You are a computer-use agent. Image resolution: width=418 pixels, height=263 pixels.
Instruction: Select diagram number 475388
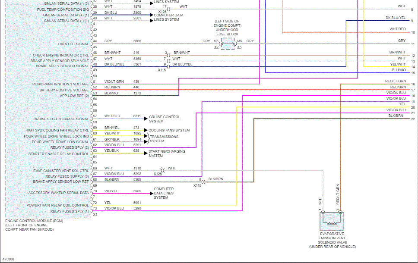click(8, 259)
